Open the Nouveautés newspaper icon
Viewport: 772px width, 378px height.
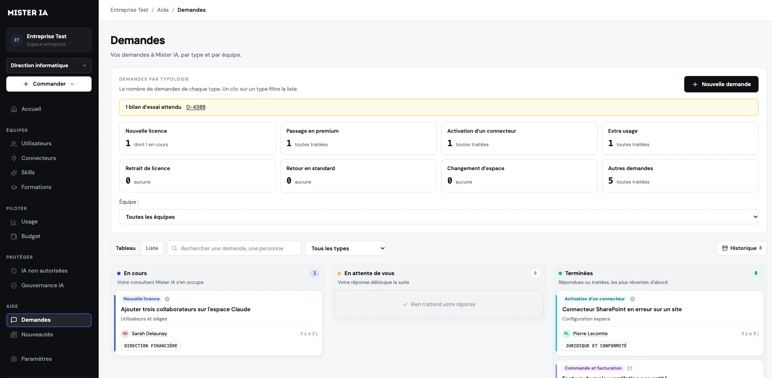pyautogui.click(x=14, y=335)
